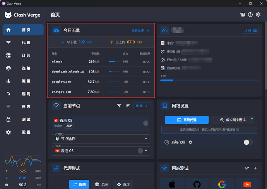
Task: Click the 今日流量 cloud download icon
Action: pos(56,30)
